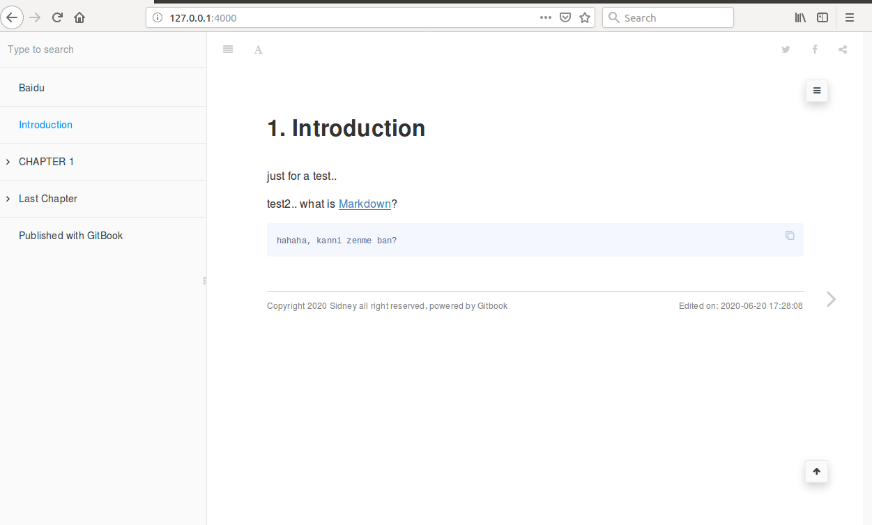Open Firefox's main menu
Screen dimensions: 872x525
(850, 17)
